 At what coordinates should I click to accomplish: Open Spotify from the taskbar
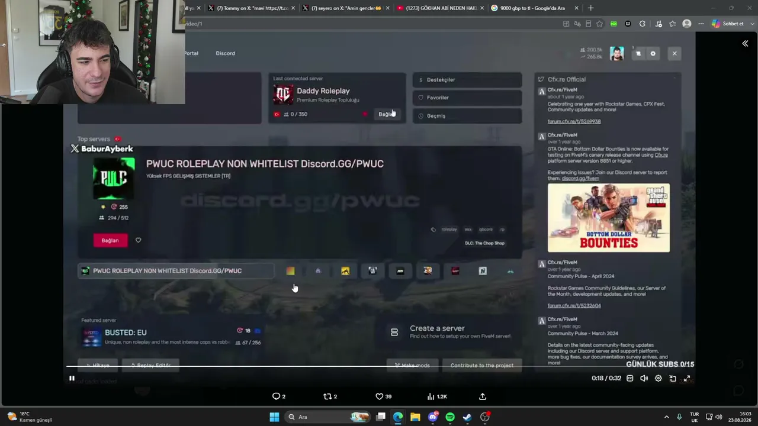450,417
